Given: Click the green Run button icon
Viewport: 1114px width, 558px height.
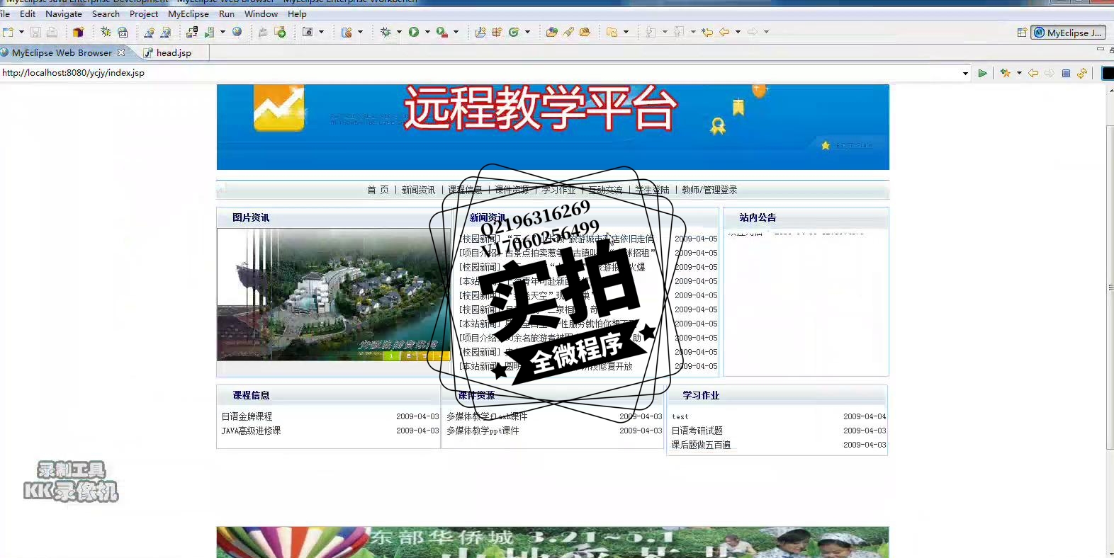Looking at the screenshot, I should point(414,32).
